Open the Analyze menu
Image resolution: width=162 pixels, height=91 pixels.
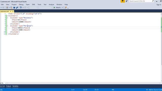pyautogui.click(x=51, y=5)
